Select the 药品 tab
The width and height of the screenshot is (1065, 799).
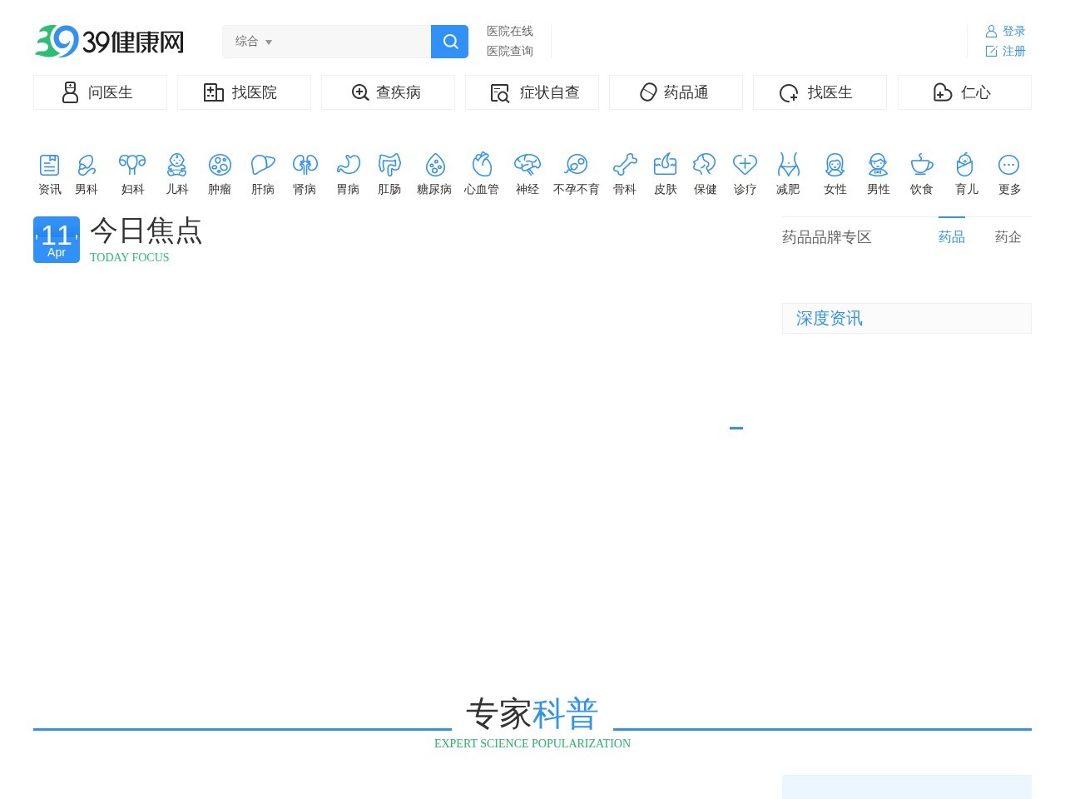pos(951,237)
